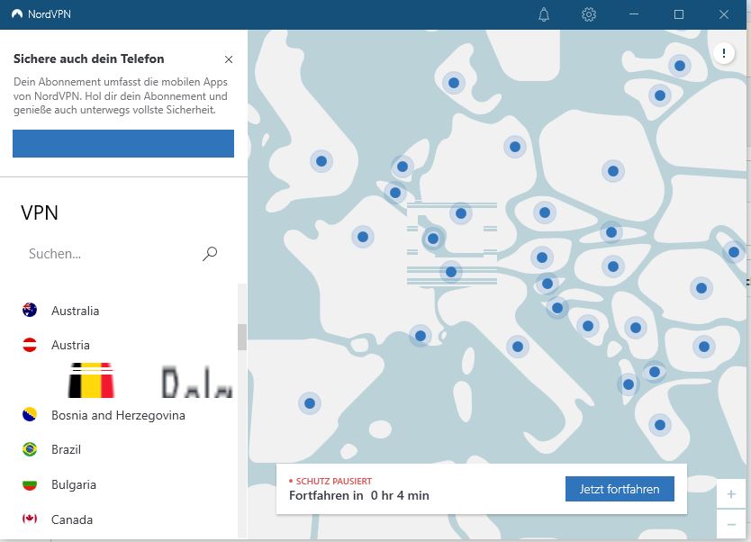Select the Austria flag icon
This screenshot has width=751, height=542.
coord(30,345)
